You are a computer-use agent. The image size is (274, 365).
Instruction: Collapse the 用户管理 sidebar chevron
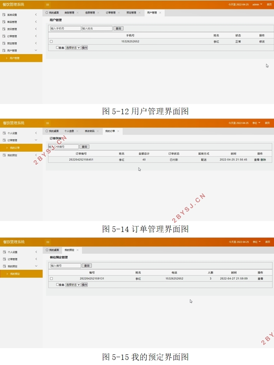36,50
